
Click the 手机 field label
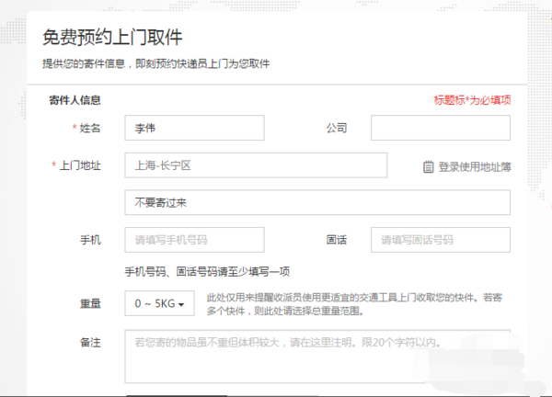[x=90, y=240]
